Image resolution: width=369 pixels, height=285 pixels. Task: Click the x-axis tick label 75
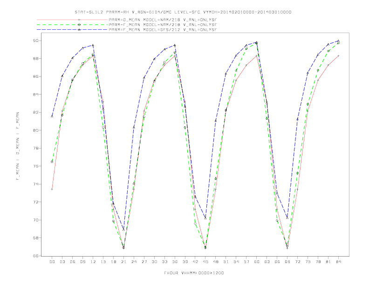click(308, 262)
